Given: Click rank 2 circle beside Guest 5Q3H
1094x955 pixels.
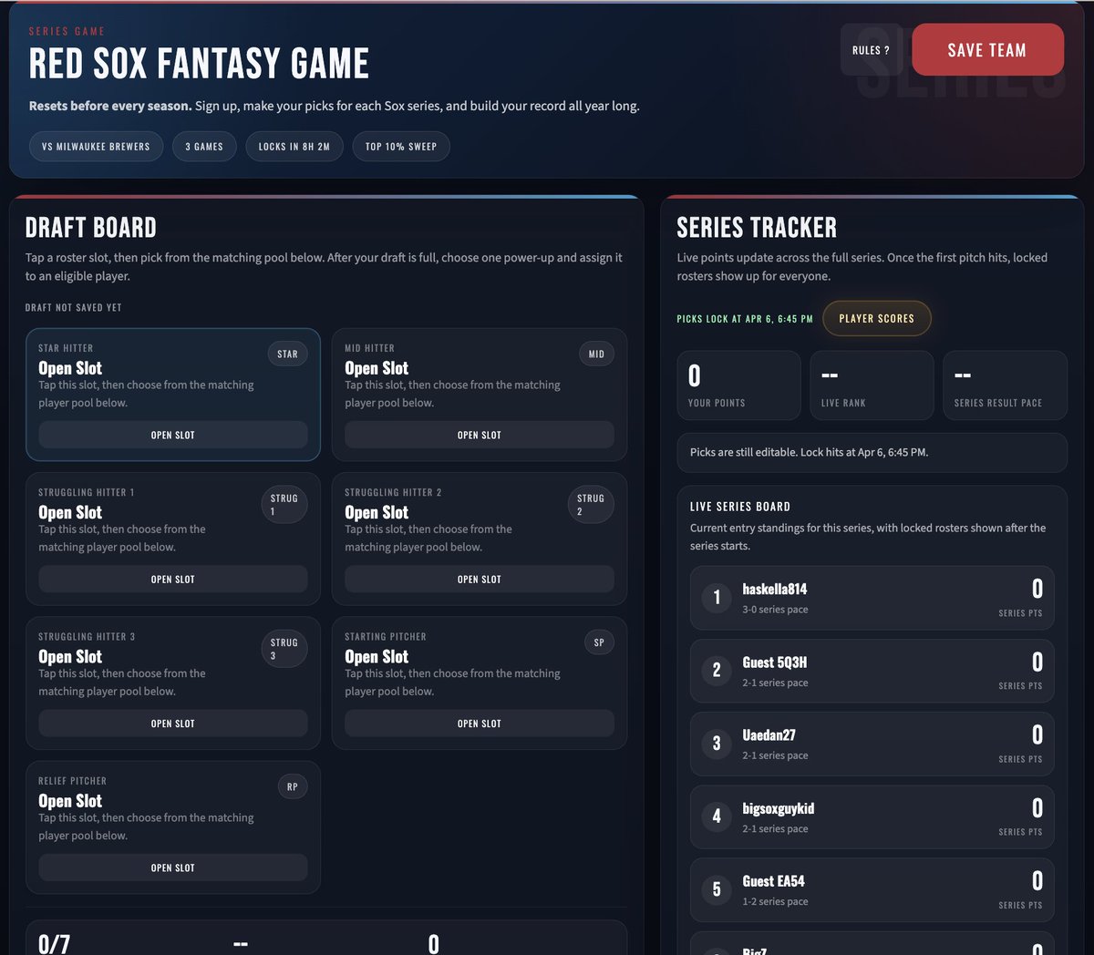Looking at the screenshot, I should (717, 671).
